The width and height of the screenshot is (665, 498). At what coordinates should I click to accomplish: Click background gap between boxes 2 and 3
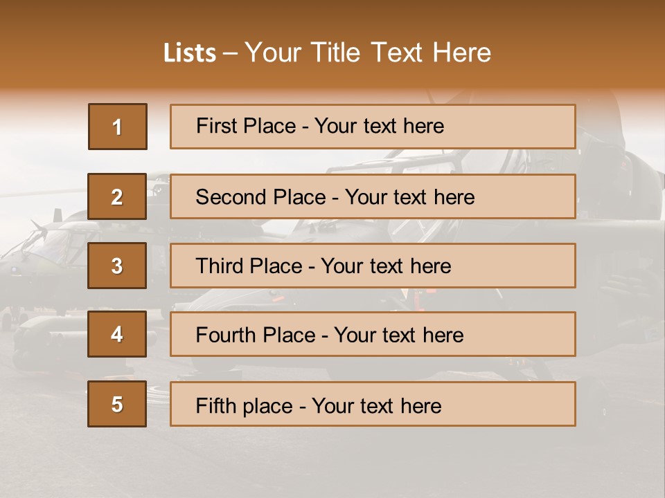pos(117,231)
